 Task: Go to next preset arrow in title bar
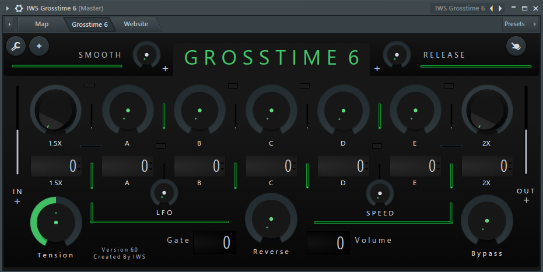point(500,8)
